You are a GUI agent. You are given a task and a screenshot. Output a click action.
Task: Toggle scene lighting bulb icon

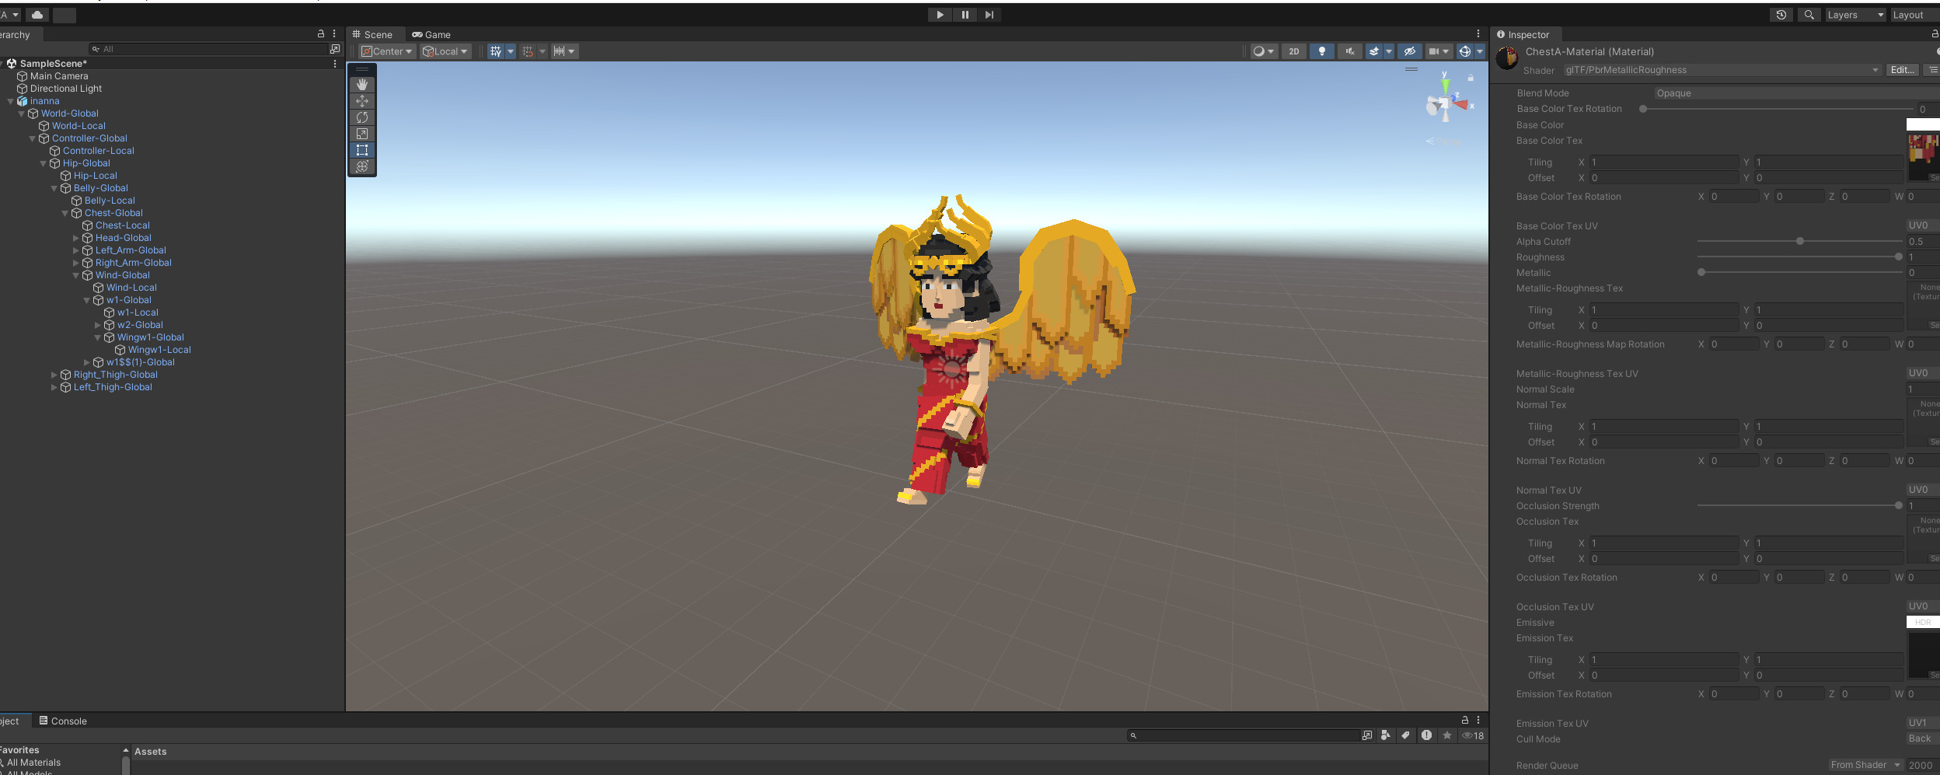tap(1322, 51)
